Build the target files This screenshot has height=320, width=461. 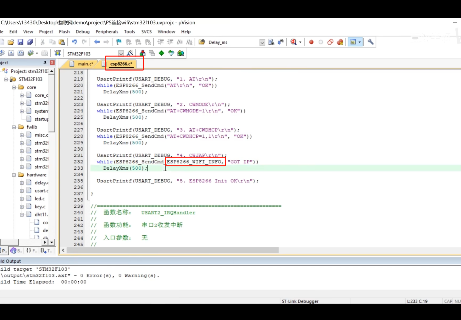point(11,53)
